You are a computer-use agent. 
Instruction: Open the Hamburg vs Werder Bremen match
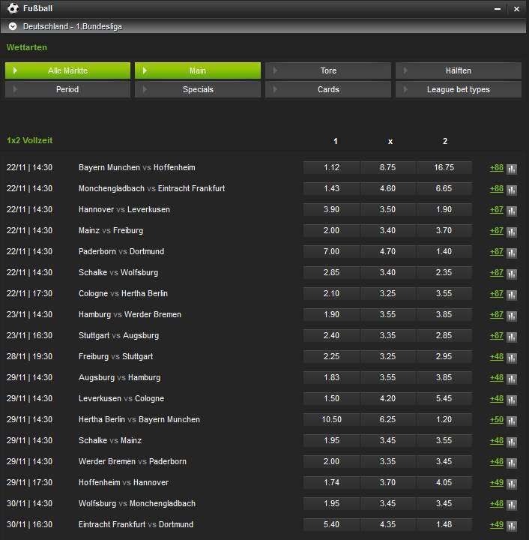(130, 315)
